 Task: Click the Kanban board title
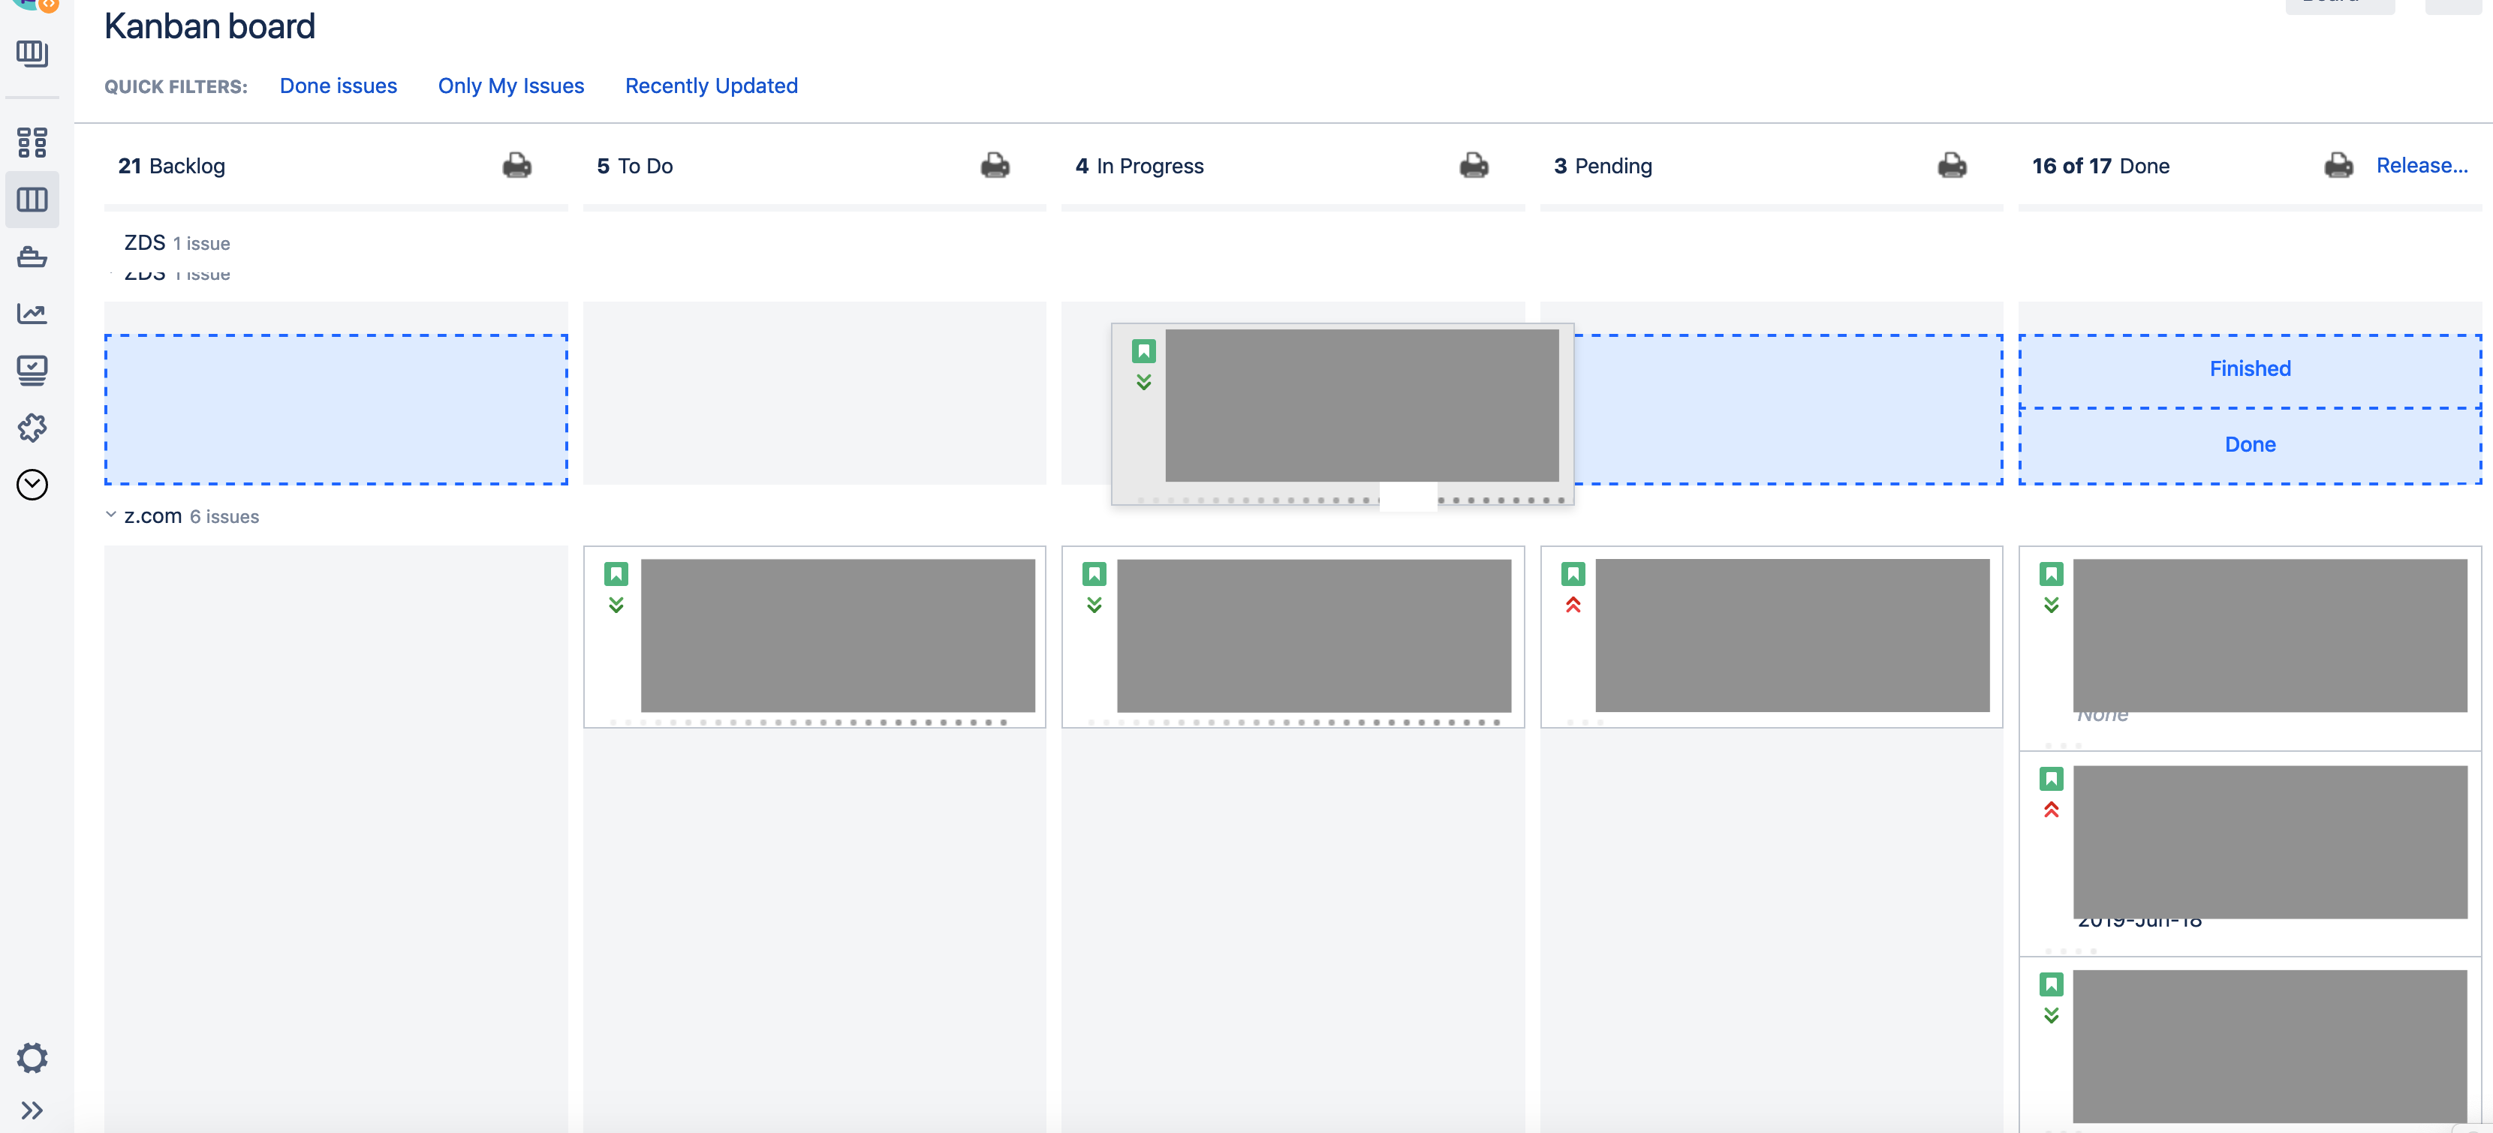tap(210, 26)
